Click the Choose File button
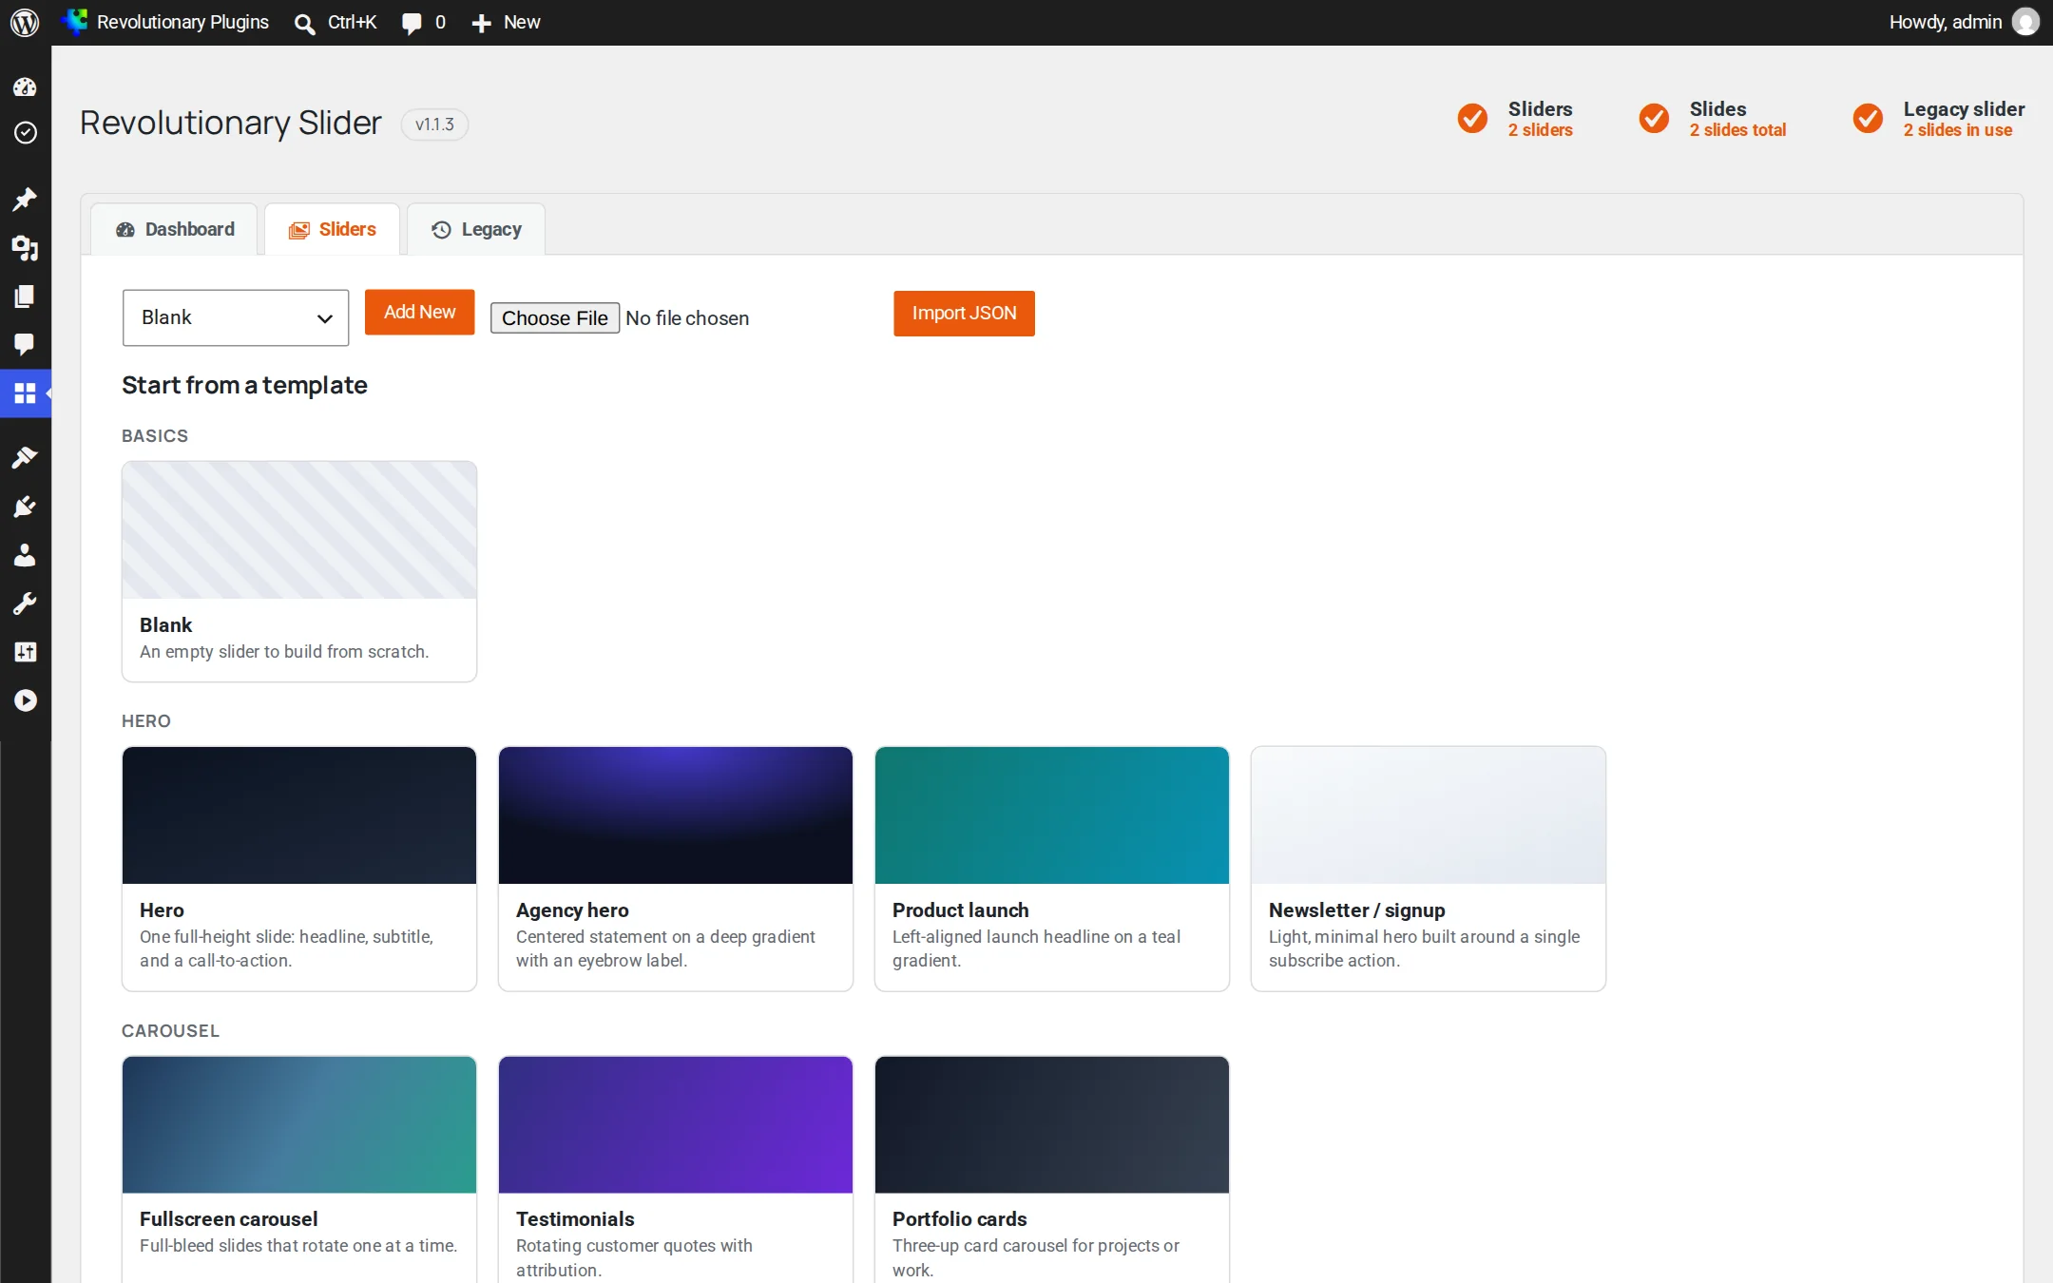The height and width of the screenshot is (1283, 2053). click(x=555, y=317)
